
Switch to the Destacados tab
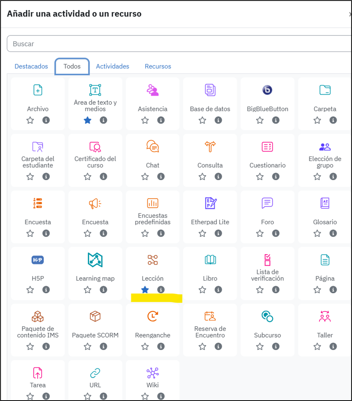[x=31, y=66]
